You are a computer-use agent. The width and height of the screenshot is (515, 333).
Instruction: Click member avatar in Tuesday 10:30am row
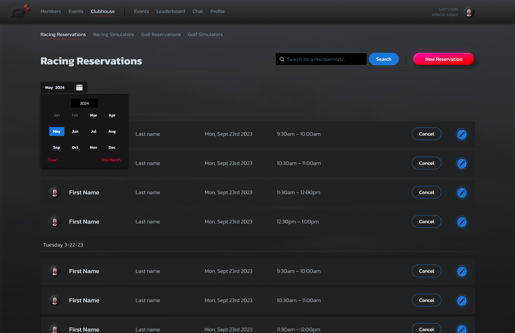click(x=55, y=300)
